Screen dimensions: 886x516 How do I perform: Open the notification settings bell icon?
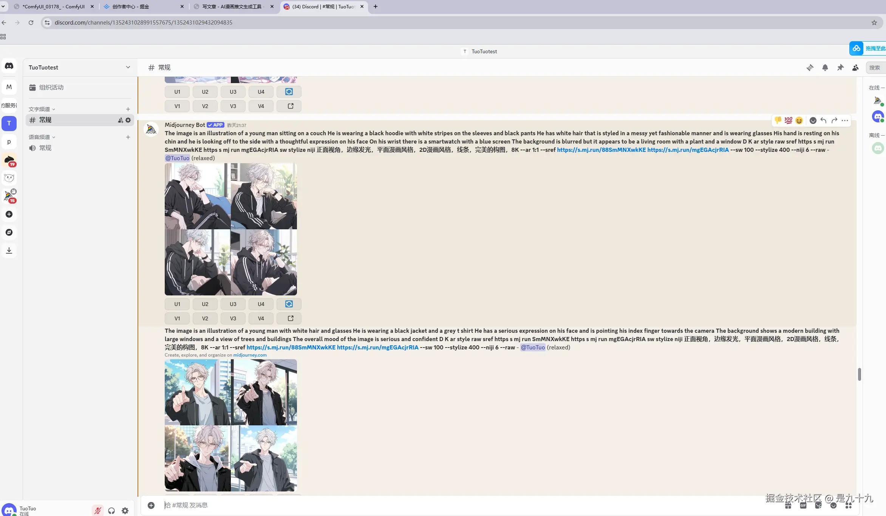[x=825, y=68]
